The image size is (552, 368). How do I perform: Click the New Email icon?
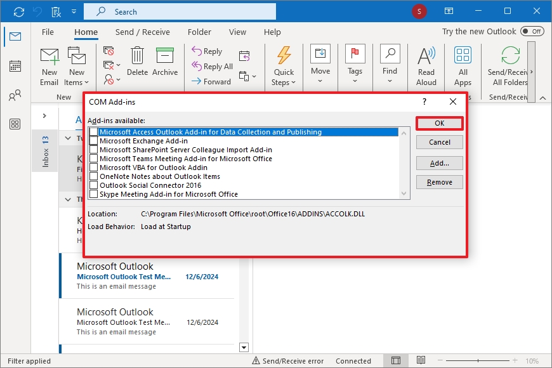[49, 57]
